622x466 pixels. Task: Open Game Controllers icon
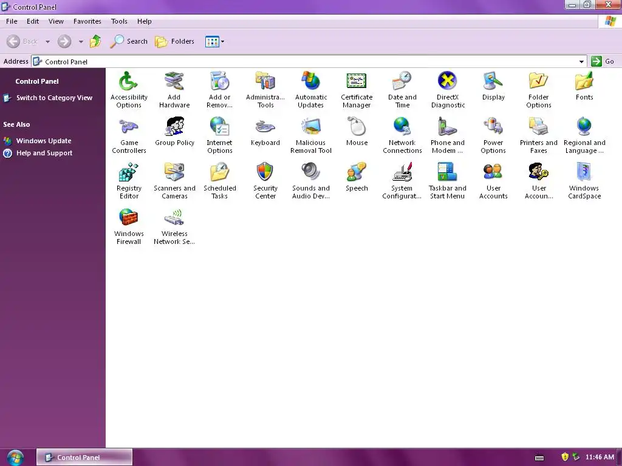(129, 135)
